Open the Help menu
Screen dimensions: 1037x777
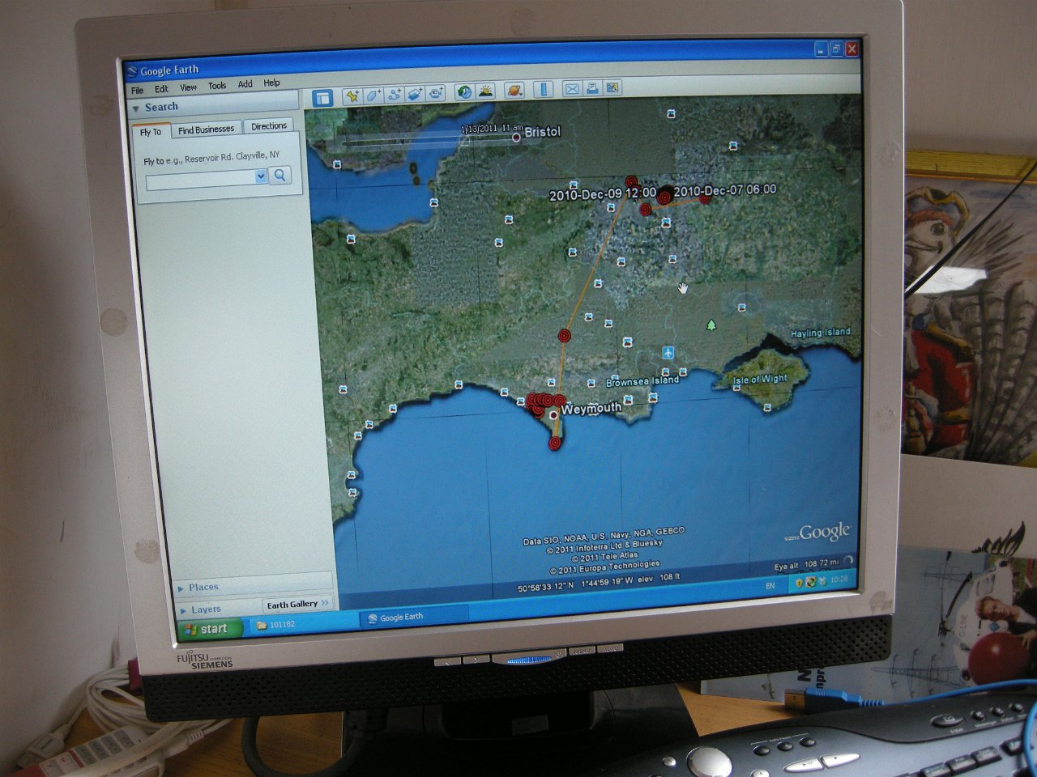(271, 83)
